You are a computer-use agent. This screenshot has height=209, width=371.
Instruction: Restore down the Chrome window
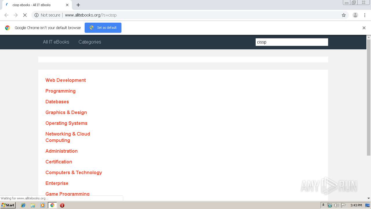[x=354, y=3]
